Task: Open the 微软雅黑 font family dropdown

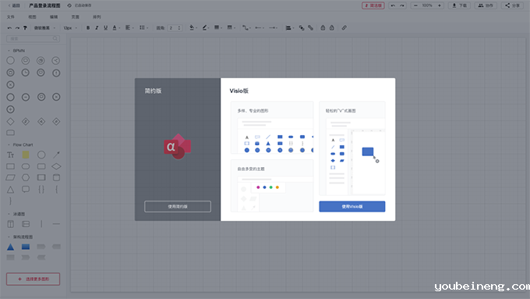Action: pyautogui.click(x=44, y=28)
